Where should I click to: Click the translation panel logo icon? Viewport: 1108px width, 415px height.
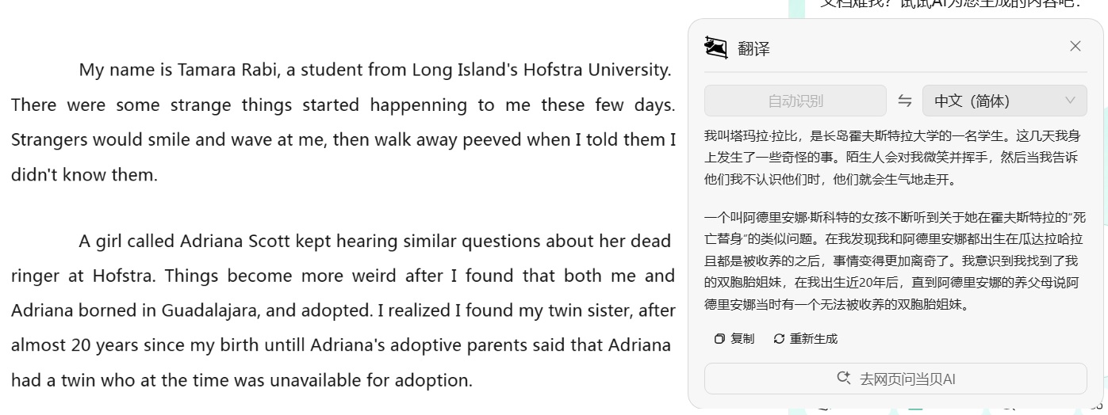point(716,48)
